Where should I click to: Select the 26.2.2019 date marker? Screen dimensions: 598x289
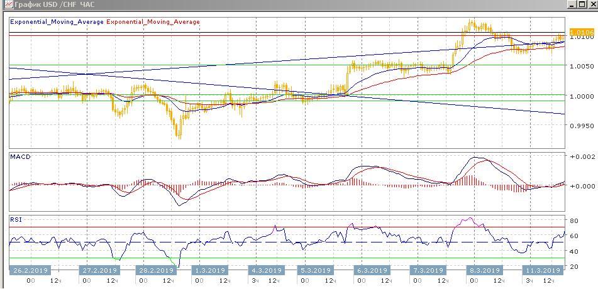pos(29,270)
